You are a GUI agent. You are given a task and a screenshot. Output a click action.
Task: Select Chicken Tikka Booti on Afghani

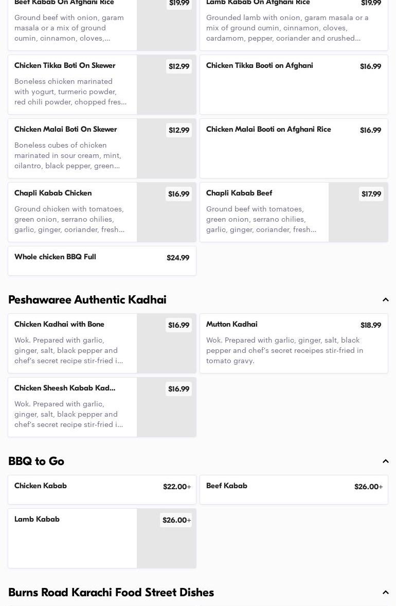click(x=293, y=85)
